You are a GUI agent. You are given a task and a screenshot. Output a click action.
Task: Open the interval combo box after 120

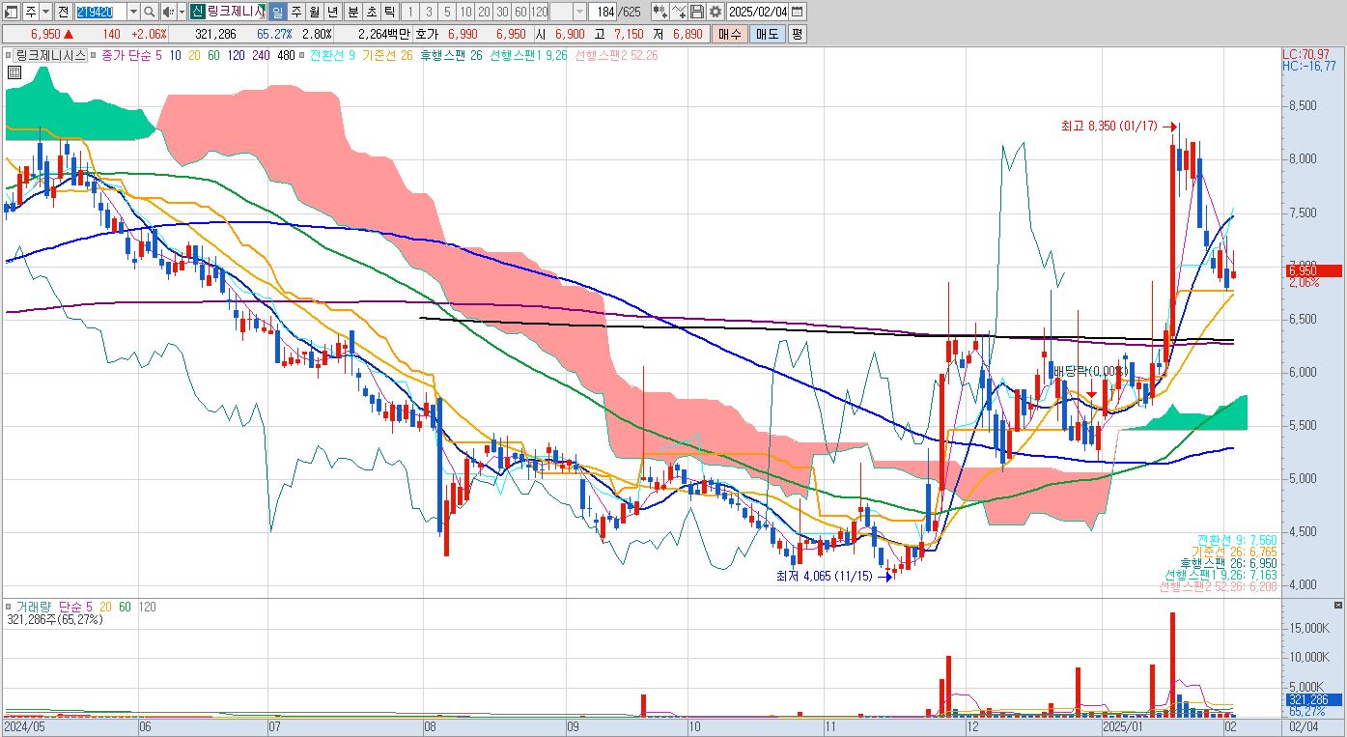(569, 12)
